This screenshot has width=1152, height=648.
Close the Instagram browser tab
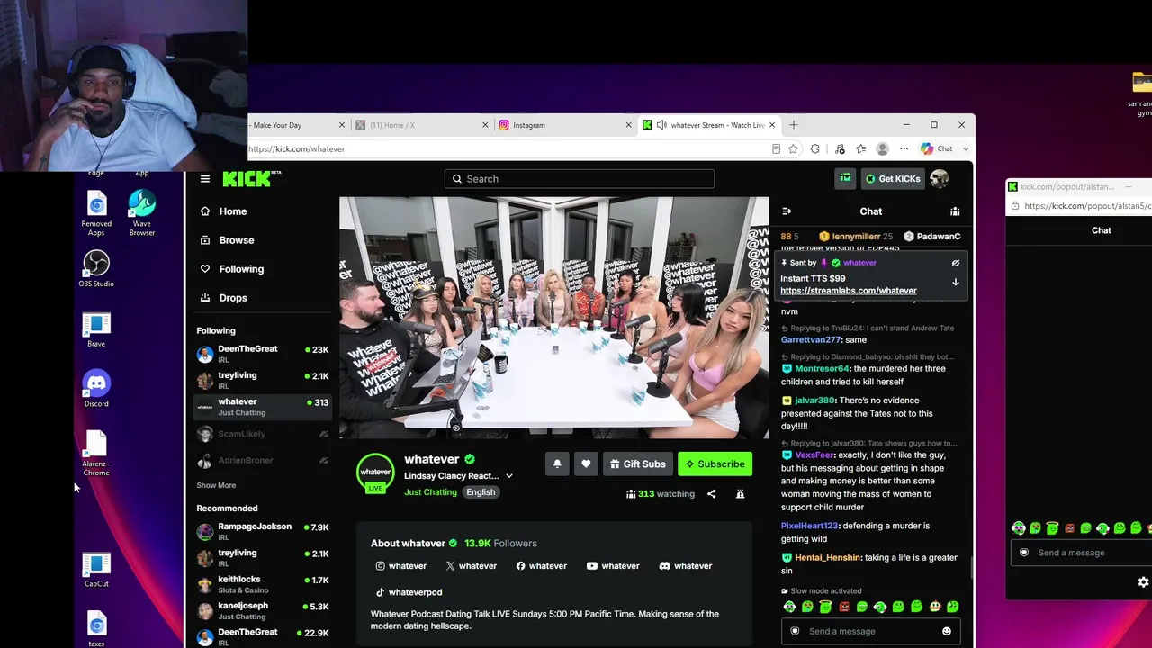(x=628, y=125)
